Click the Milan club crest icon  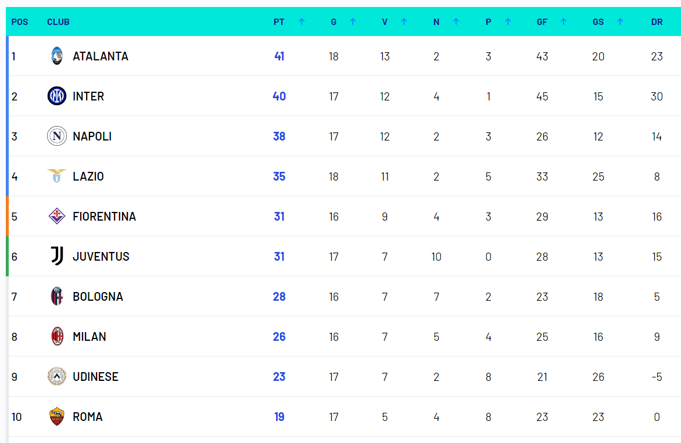57,337
